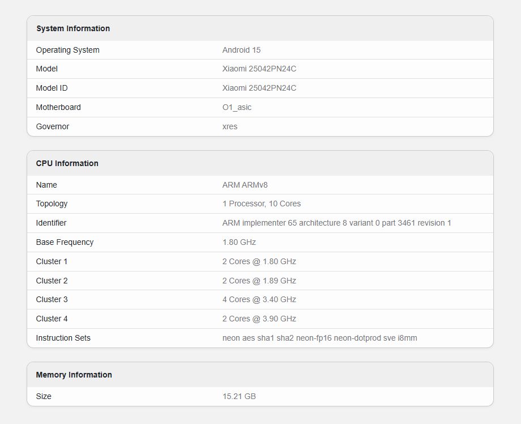Image resolution: width=521 pixels, height=424 pixels.
Task: Click the 1.80 GHz base frequency value
Action: click(x=239, y=243)
